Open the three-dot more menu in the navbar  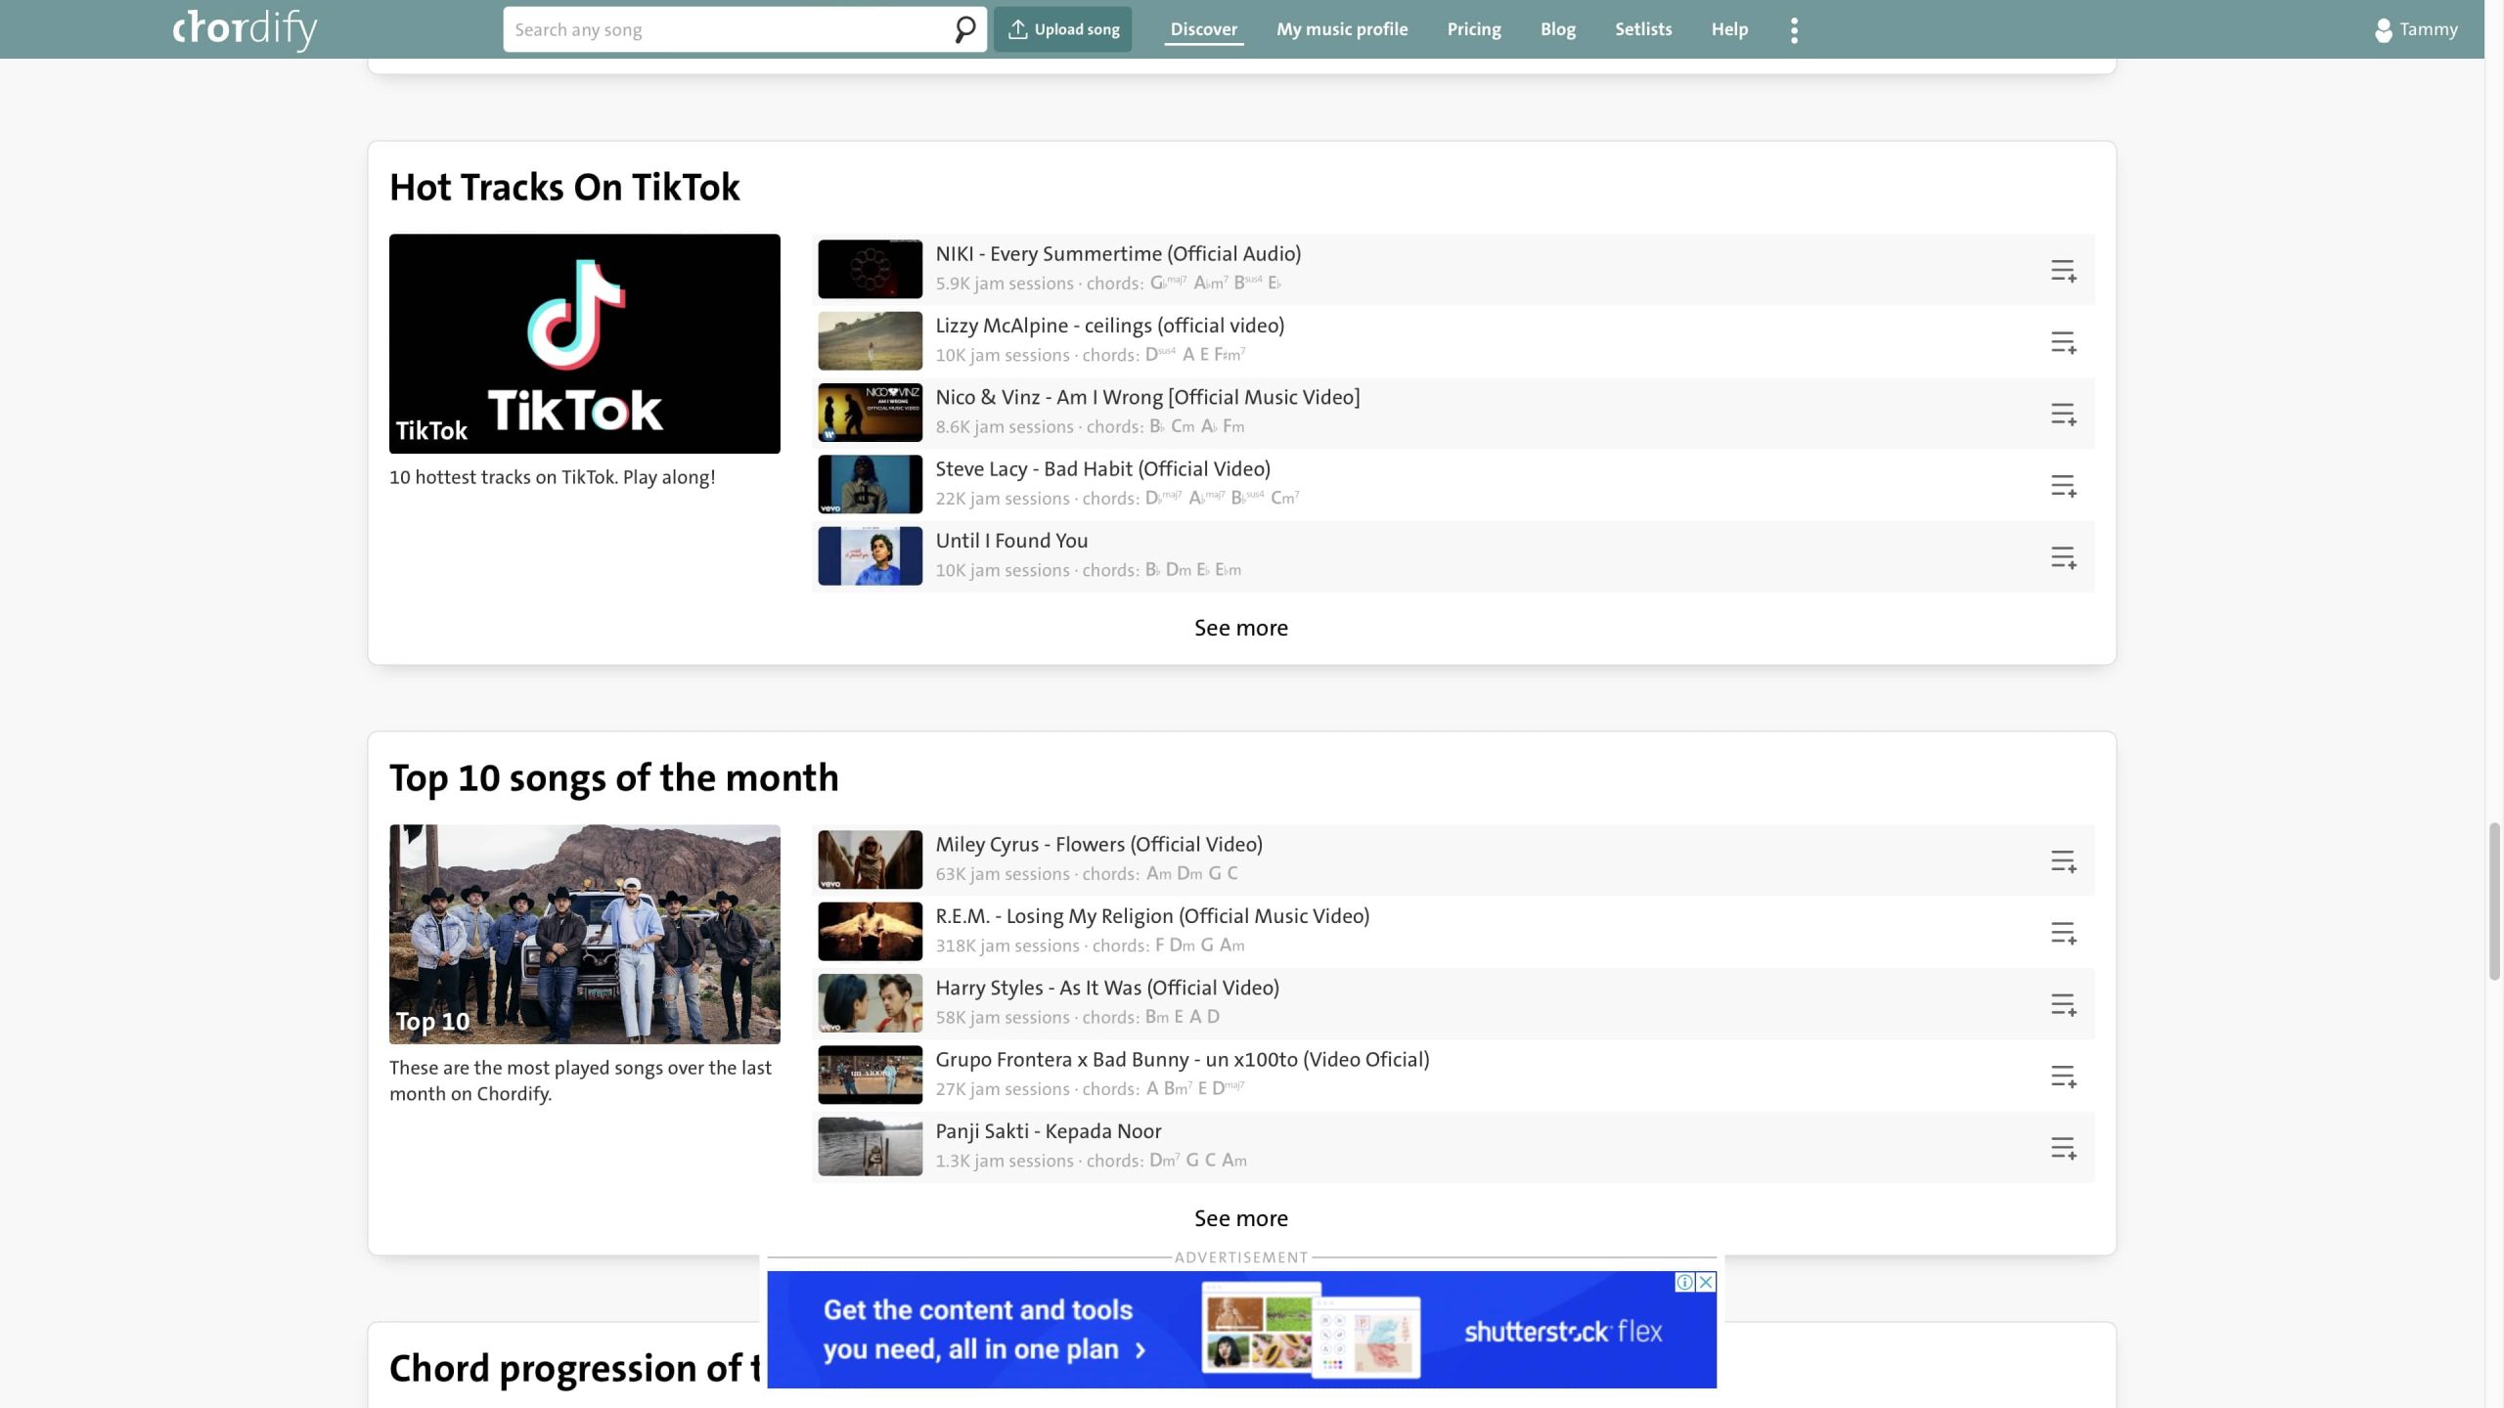tap(1794, 29)
